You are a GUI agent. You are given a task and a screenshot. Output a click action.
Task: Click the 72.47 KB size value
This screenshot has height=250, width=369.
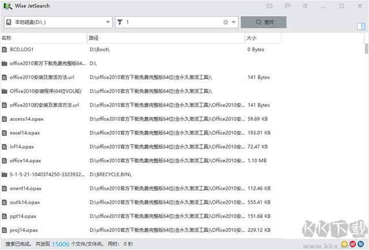(x=258, y=147)
